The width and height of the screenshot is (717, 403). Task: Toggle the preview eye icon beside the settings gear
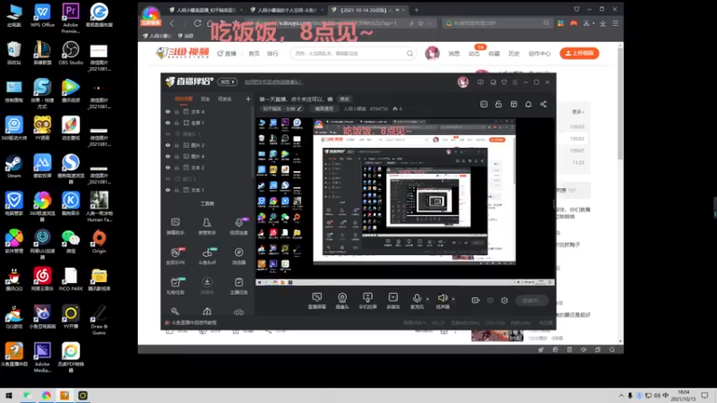(x=490, y=300)
